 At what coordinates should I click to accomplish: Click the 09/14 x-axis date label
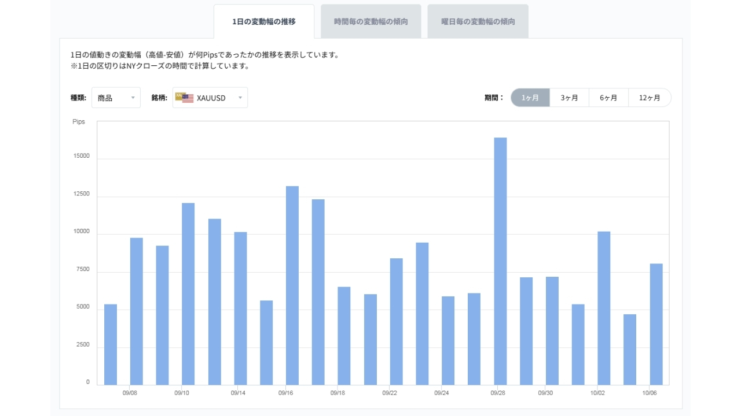tap(239, 393)
